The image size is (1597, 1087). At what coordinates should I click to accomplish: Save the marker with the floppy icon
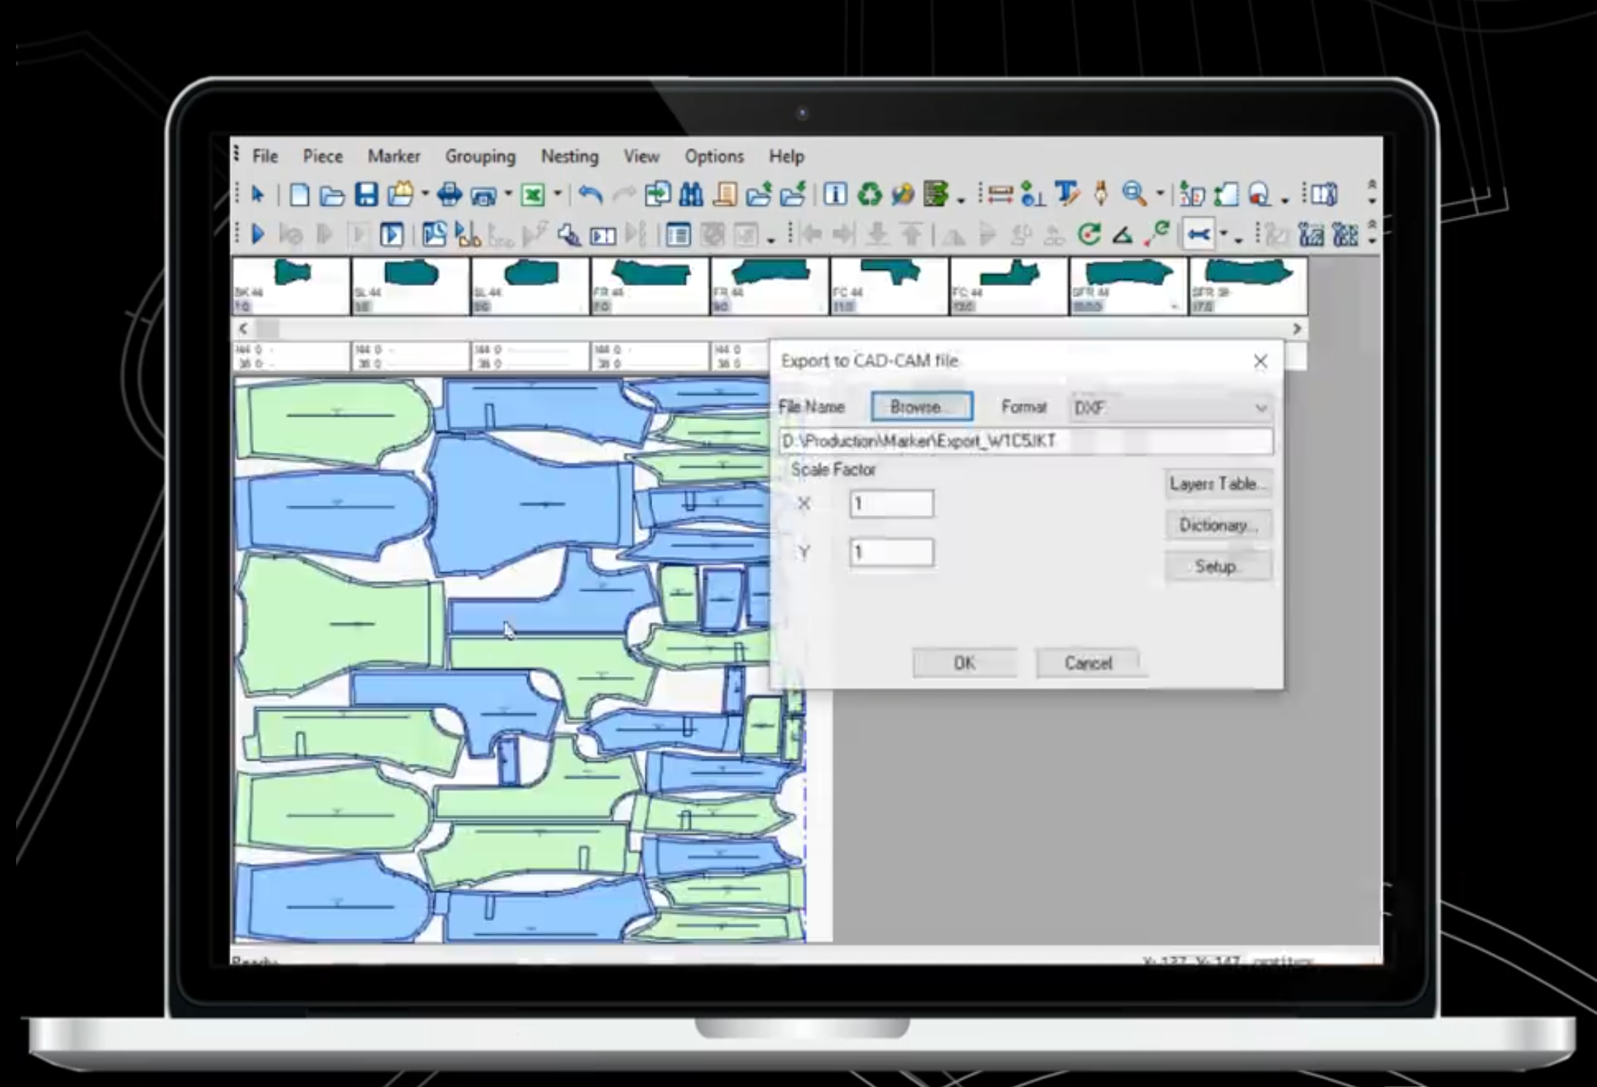tap(366, 195)
